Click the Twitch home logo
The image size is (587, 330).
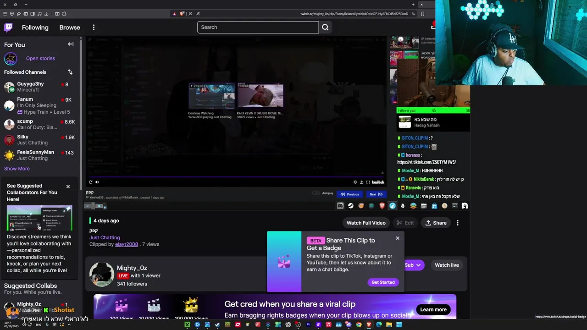pos(8,27)
